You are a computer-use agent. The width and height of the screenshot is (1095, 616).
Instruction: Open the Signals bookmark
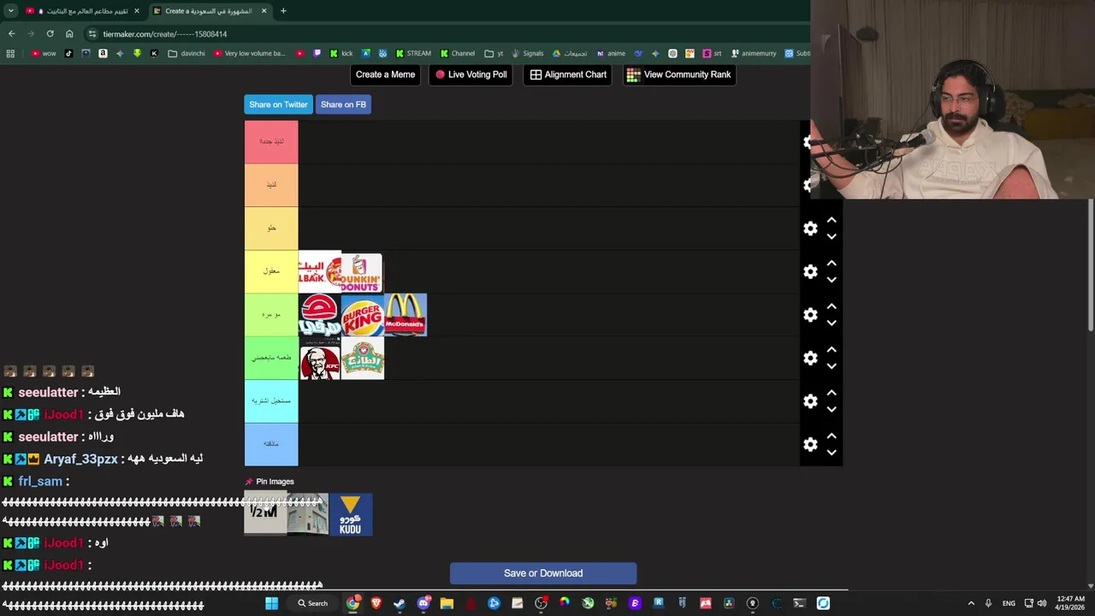point(527,53)
